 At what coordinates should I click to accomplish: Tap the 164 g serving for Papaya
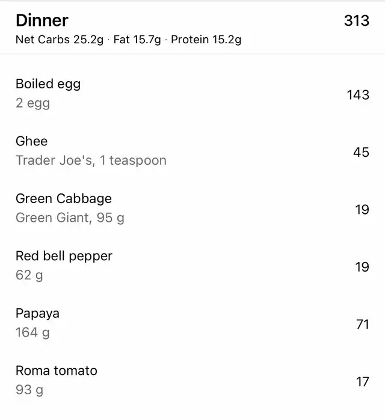pos(32,332)
